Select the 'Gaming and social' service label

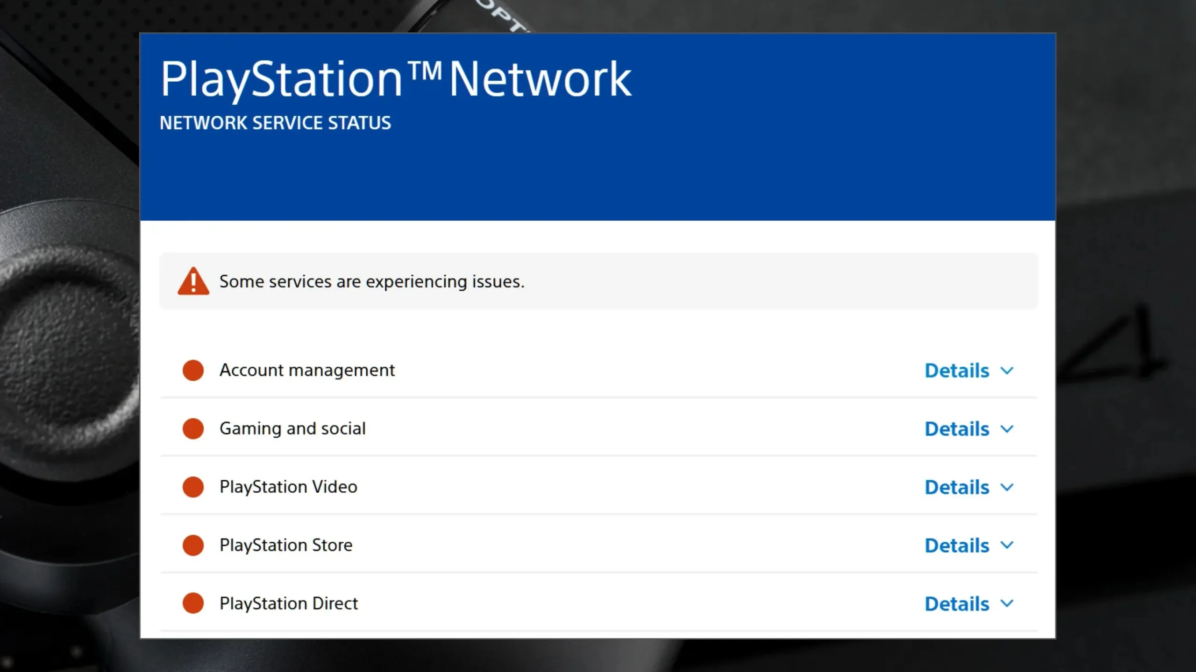pyautogui.click(x=292, y=429)
